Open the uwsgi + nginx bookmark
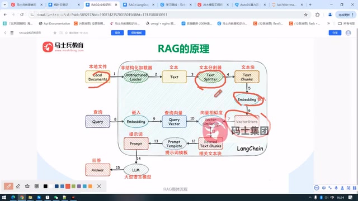 pyautogui.click(x=161, y=23)
